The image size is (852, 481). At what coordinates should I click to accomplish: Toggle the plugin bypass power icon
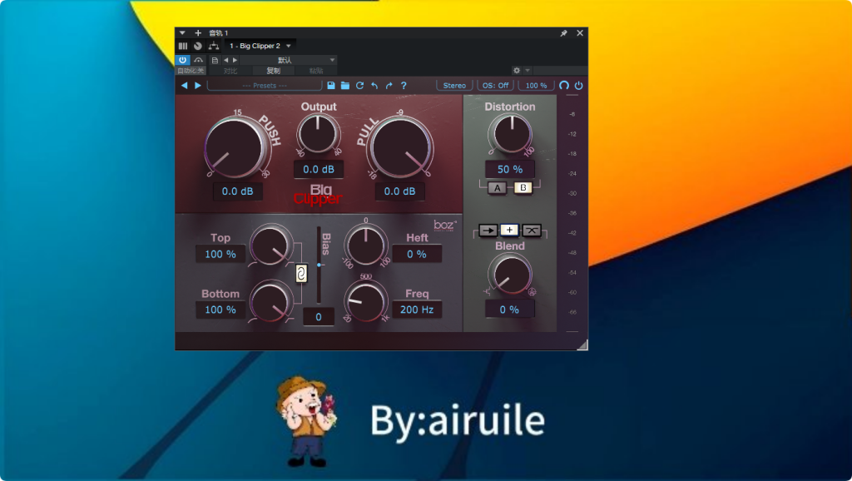579,86
